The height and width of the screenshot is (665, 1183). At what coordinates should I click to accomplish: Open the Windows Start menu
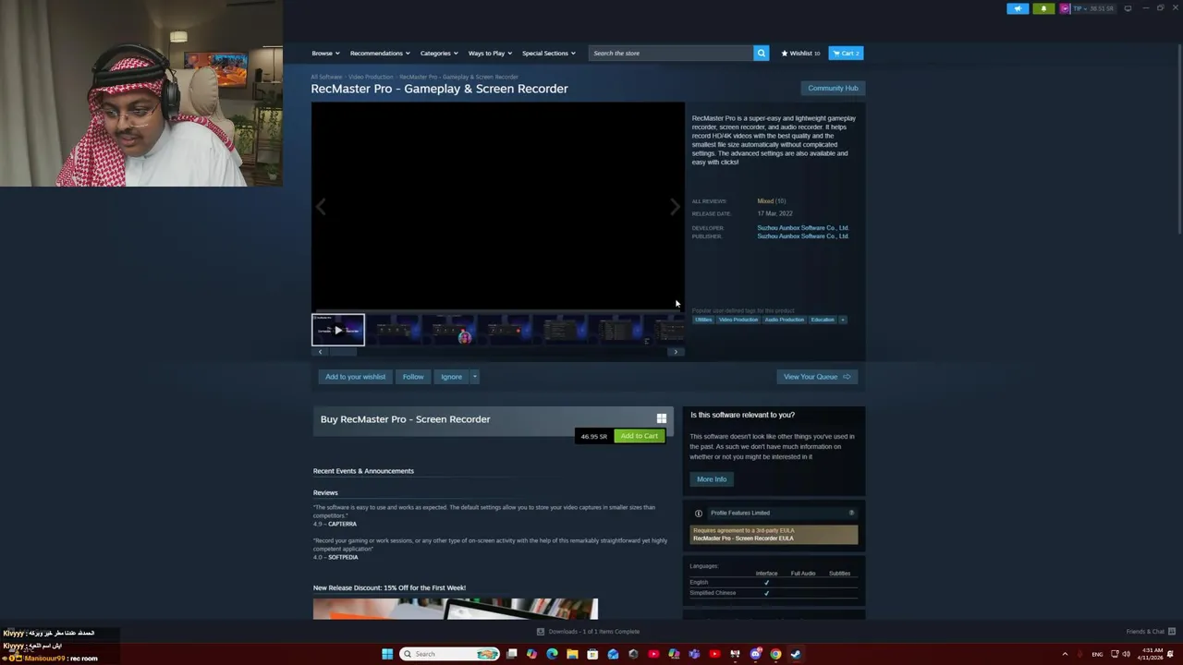(387, 654)
